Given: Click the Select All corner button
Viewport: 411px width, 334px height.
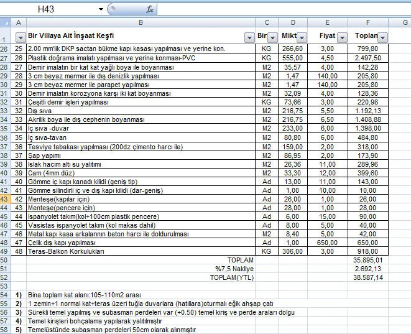Looking at the screenshot, I should pos(6,22).
